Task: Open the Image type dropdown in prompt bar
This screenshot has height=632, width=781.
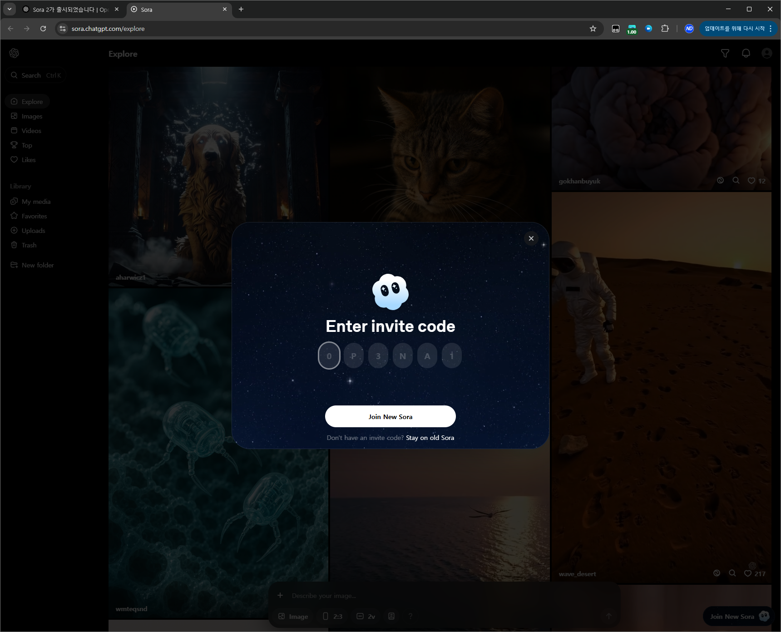Action: click(293, 616)
